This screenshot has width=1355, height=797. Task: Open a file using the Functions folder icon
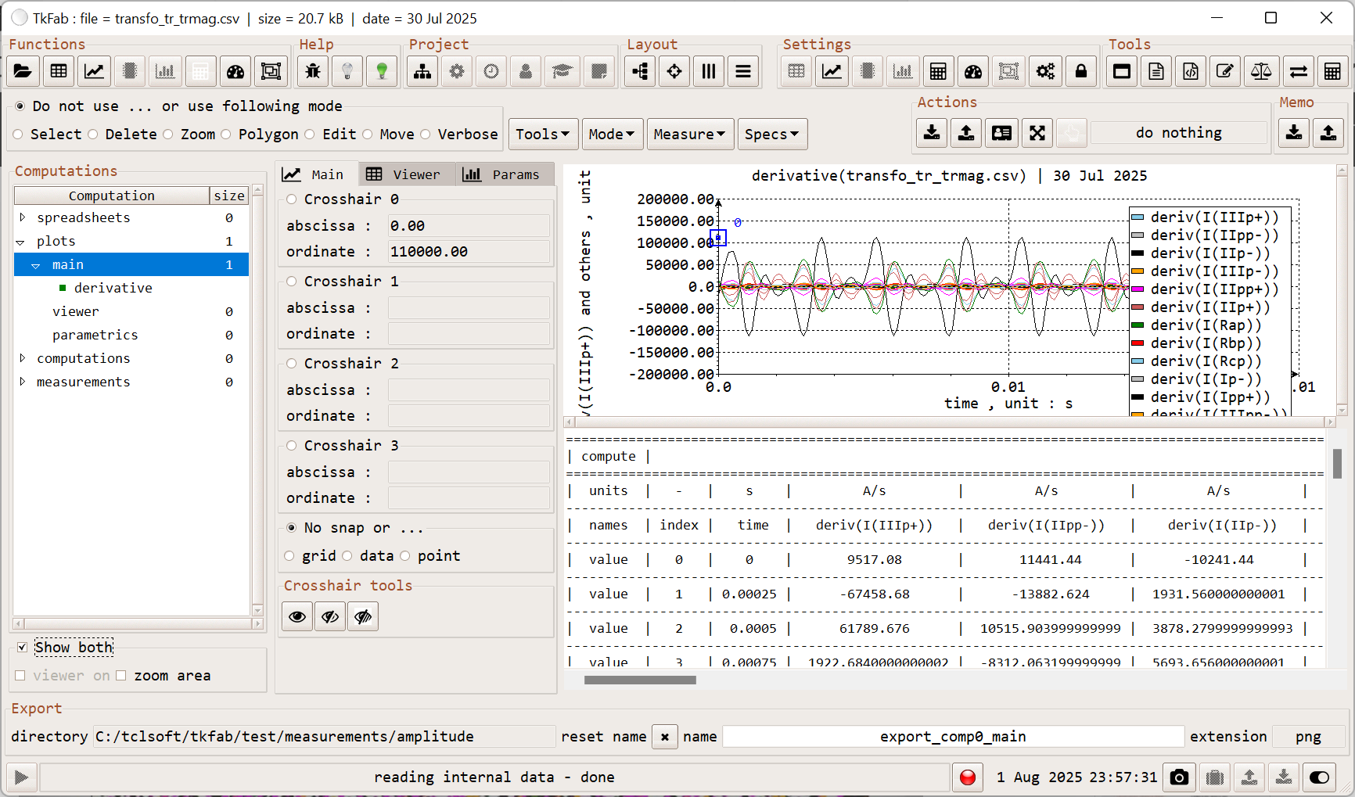click(23, 71)
